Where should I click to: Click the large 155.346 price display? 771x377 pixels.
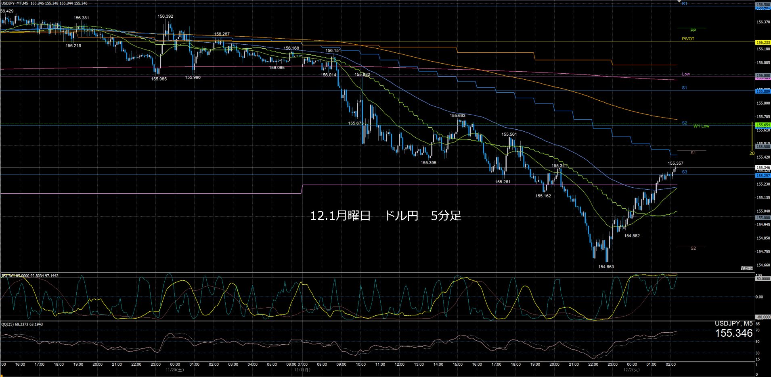click(733, 333)
